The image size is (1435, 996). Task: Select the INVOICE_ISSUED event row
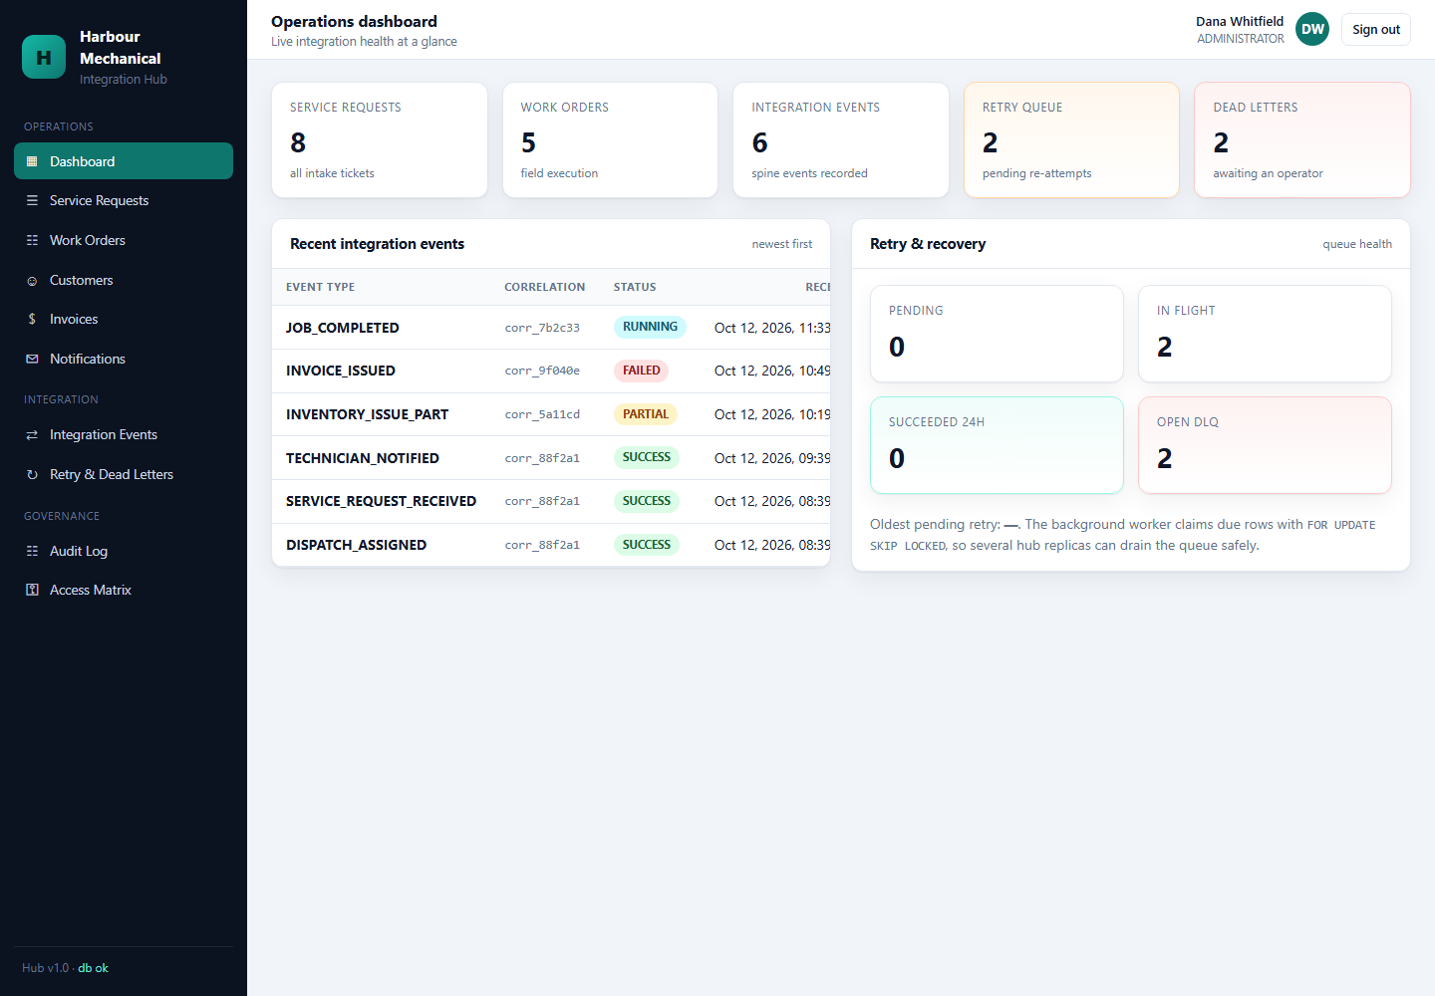point(551,371)
